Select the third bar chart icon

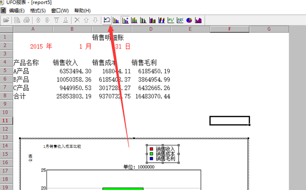[x=134, y=20]
